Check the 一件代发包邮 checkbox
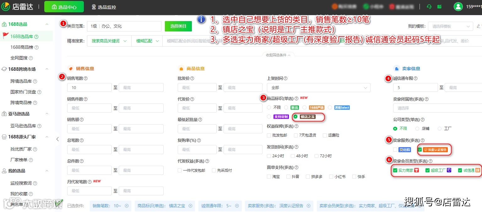Image resolution: width=482 pixels, height=212 pixels. click(x=180, y=170)
